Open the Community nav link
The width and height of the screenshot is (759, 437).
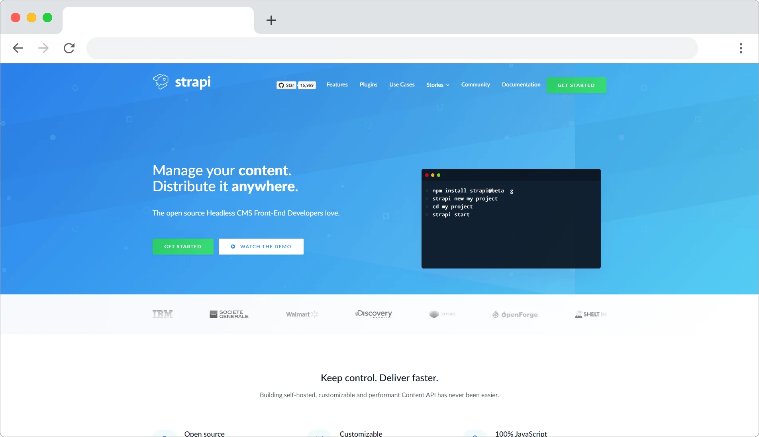coord(476,84)
